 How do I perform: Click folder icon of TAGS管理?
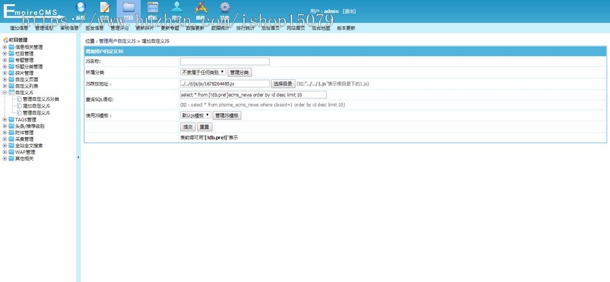(x=12, y=120)
